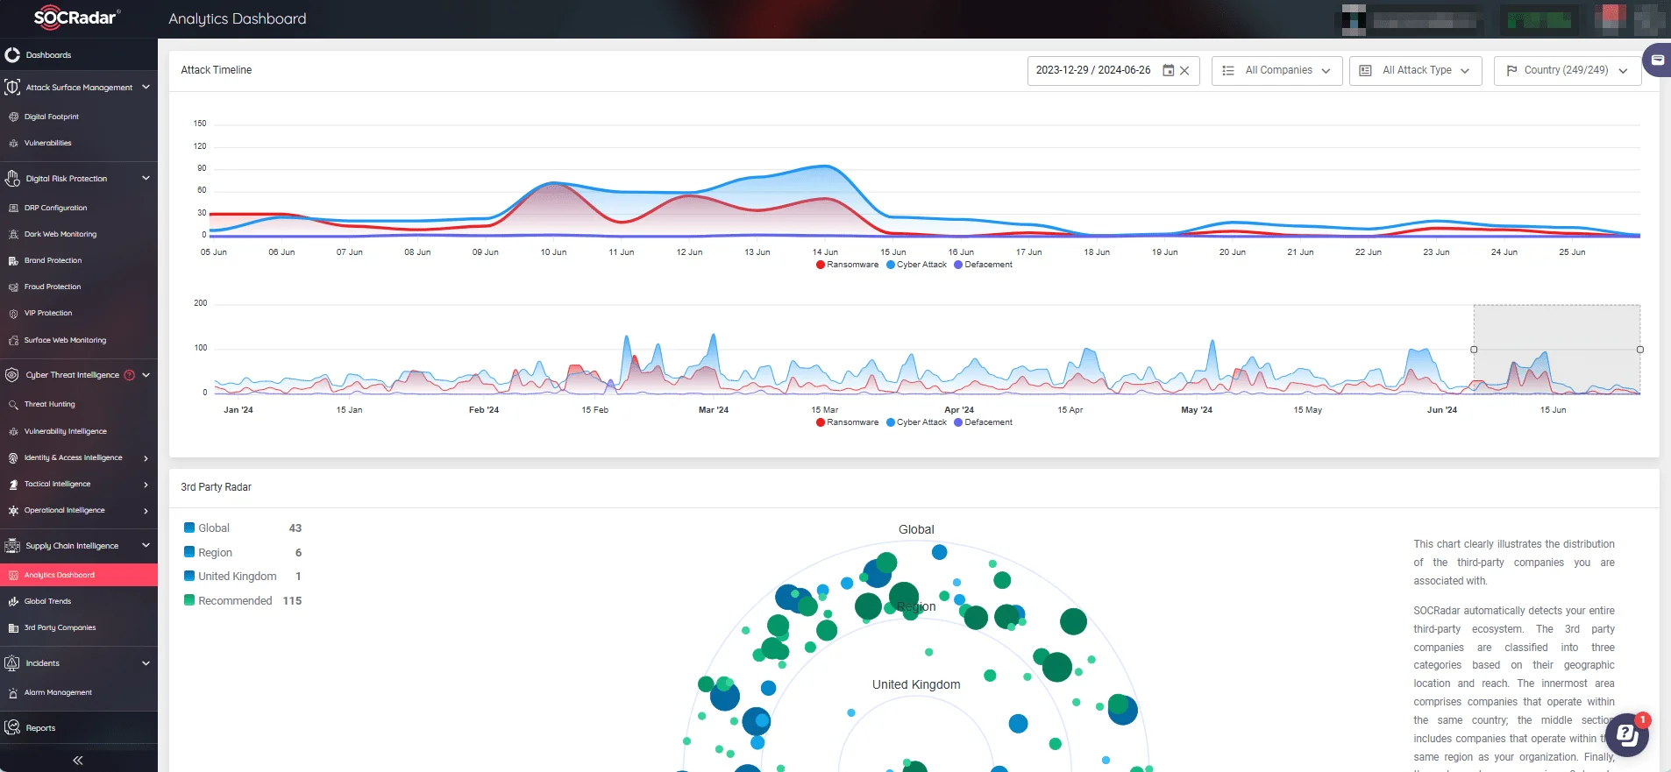The width and height of the screenshot is (1671, 772).
Task: Toggle Cyber Attack legend in the upper chart
Action: pyautogui.click(x=916, y=265)
